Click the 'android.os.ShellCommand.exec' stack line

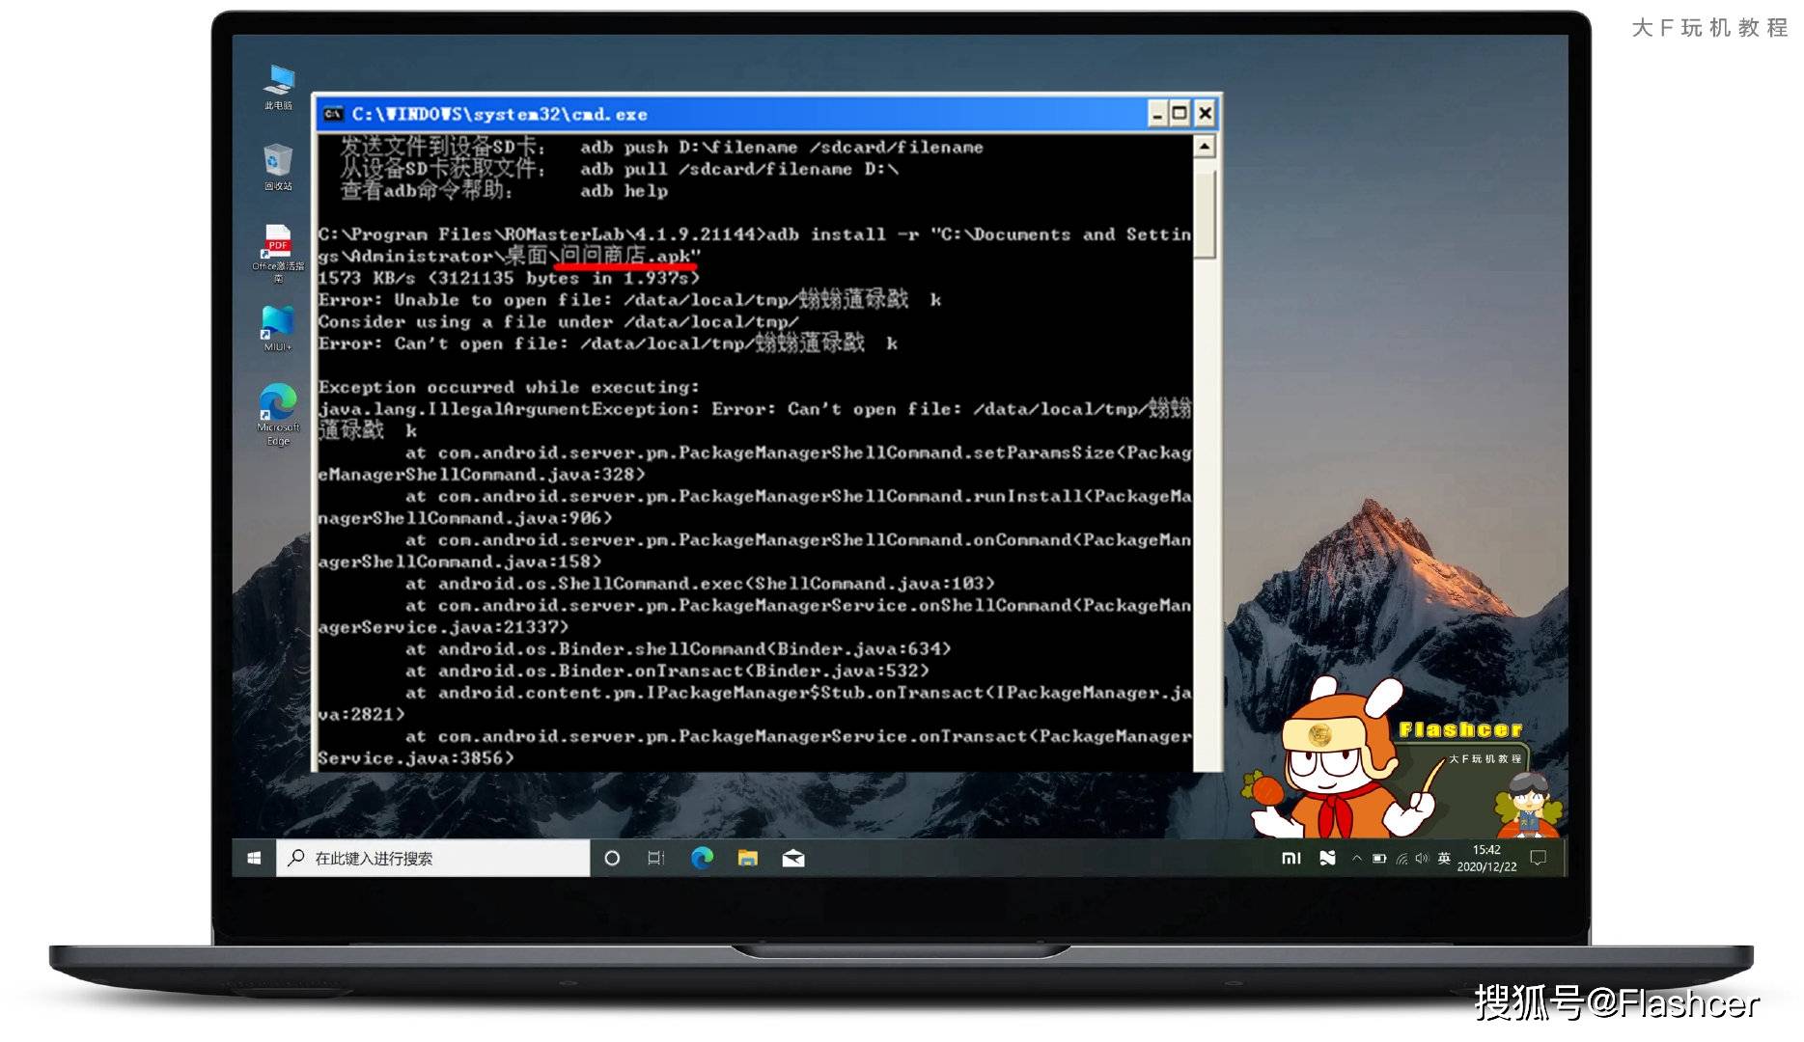pos(700,583)
